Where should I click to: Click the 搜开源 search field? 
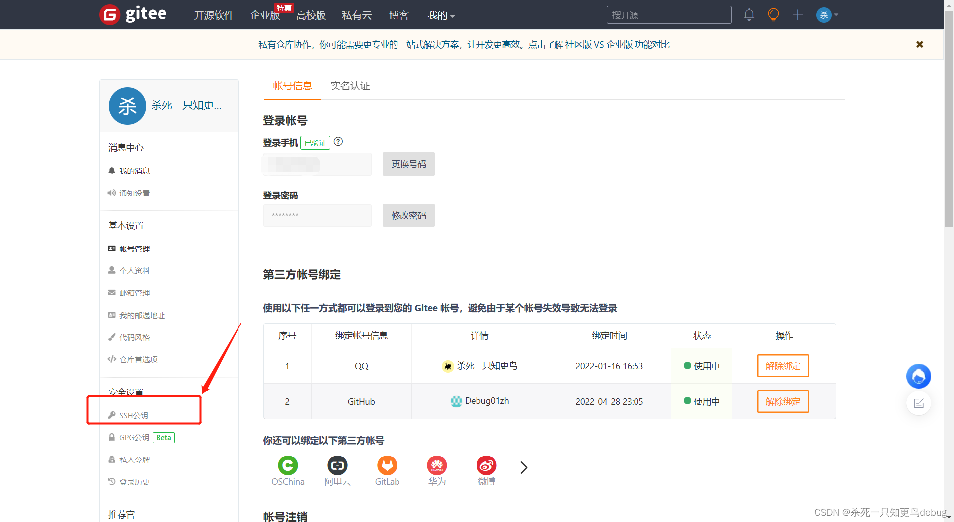tap(669, 15)
